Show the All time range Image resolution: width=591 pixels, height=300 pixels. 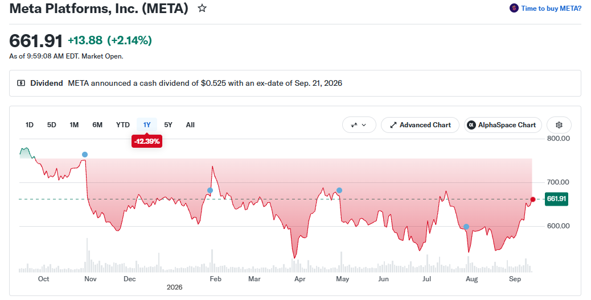tap(190, 125)
